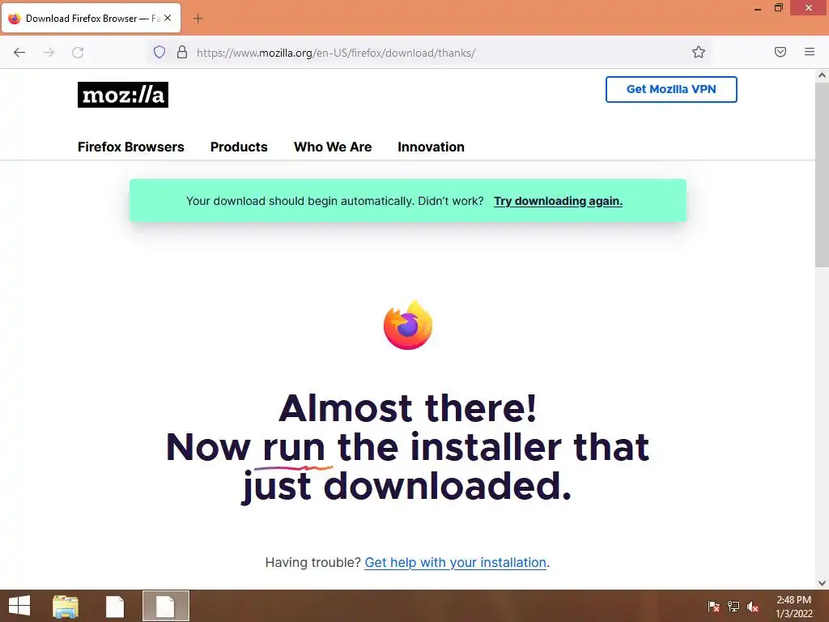Open Firefox Browsers menu

click(x=130, y=147)
